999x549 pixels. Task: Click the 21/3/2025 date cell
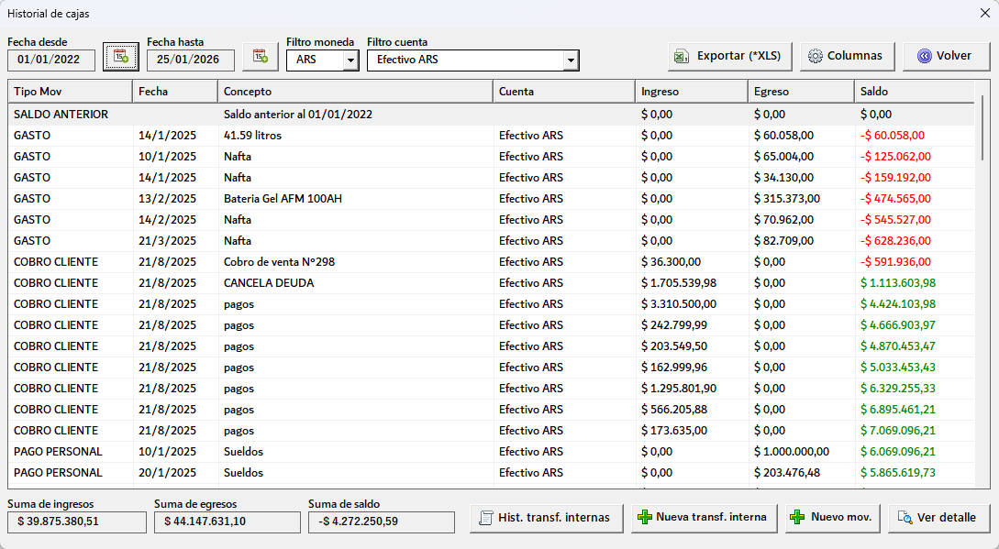(x=174, y=241)
